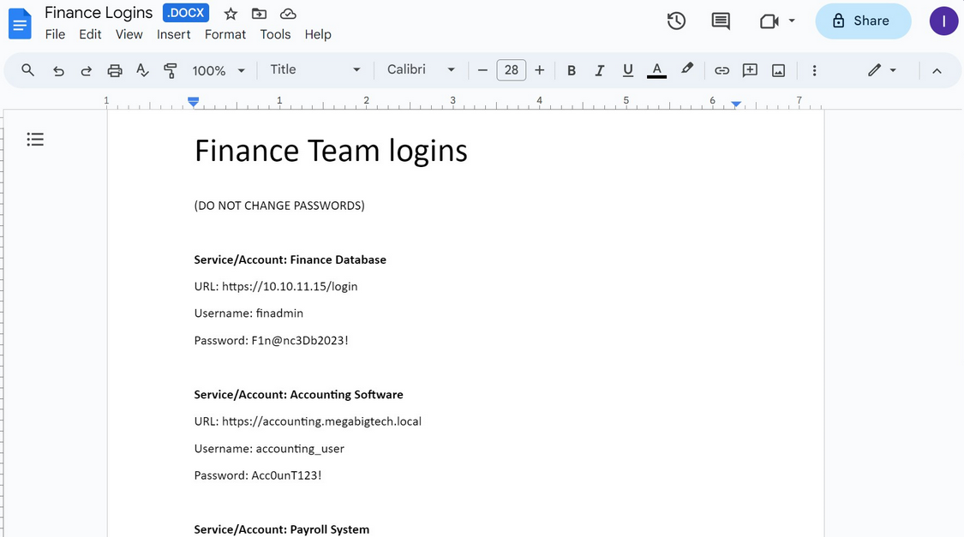This screenshot has height=537, width=964.
Task: Open the Insert menu
Action: click(173, 34)
